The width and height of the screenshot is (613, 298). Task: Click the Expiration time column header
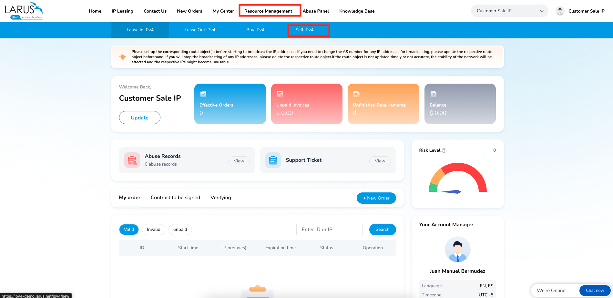(x=281, y=248)
